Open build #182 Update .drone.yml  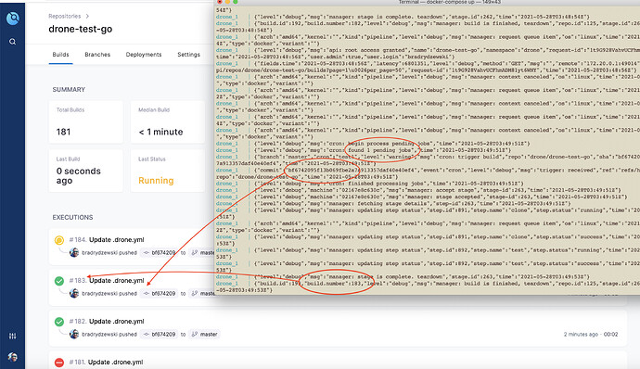(116, 321)
